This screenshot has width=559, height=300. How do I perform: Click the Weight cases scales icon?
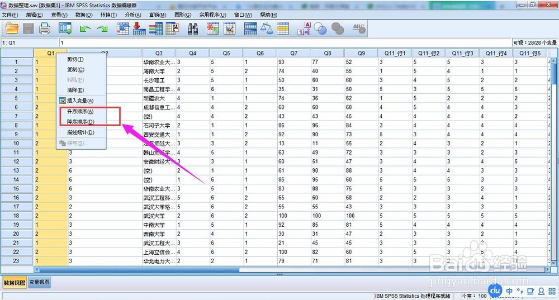coord(266,28)
